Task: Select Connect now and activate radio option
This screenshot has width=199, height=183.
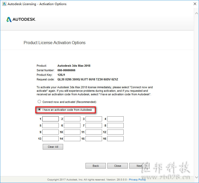Action: [x=39, y=102]
